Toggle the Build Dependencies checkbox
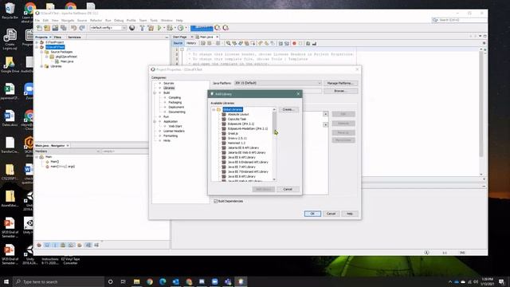The image size is (510, 287). coord(215,201)
